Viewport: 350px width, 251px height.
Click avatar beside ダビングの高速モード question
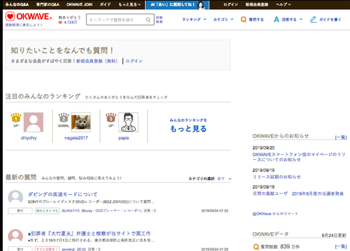pyautogui.click(x=15, y=197)
